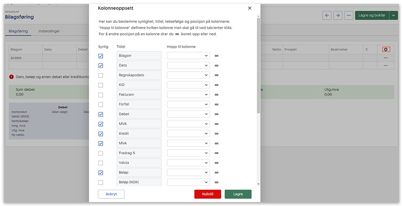The height and width of the screenshot is (206, 403).
Task: Uncheck the Dato visibility checkbox
Action: pyautogui.click(x=100, y=66)
